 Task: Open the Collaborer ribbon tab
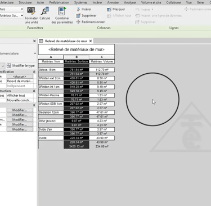point(174,2)
